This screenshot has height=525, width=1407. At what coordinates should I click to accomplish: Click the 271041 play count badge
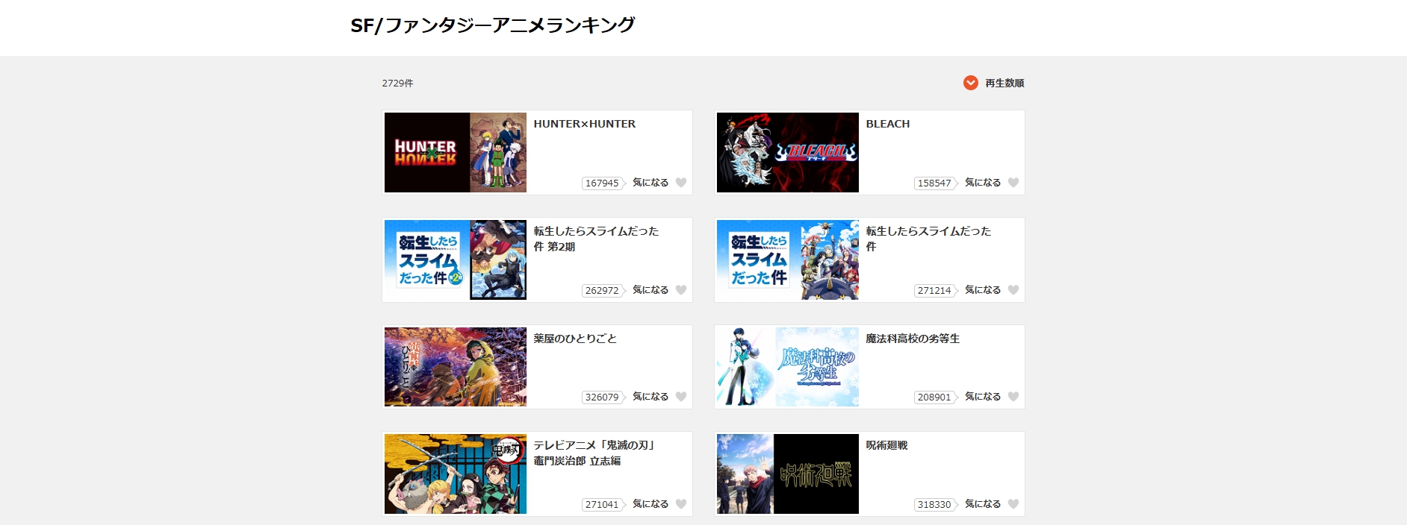pos(603,505)
